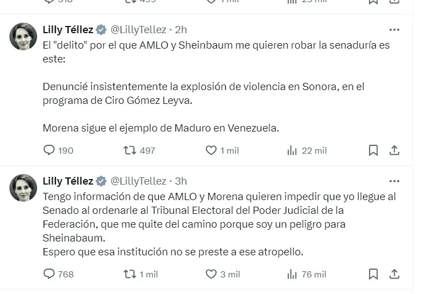Like the tweet with 3 mil likes
The image size is (425, 294).
(x=211, y=274)
